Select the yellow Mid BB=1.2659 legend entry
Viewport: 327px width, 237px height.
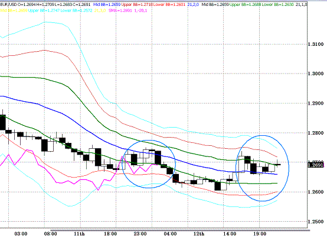pos(14,11)
